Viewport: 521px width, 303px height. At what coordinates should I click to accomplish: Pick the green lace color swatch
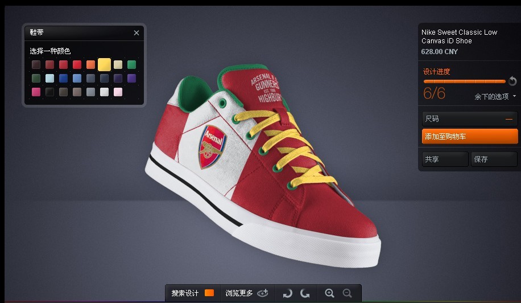(132, 65)
